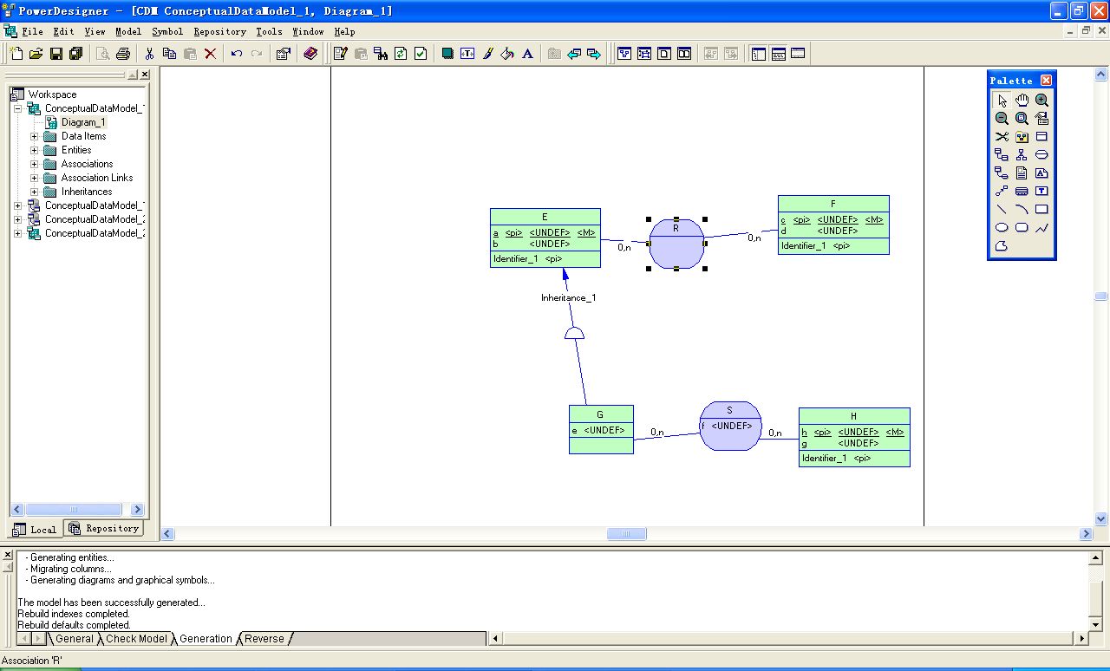The width and height of the screenshot is (1110, 671).
Task: Select the Grabber hand tool in Palette
Action: [1022, 101]
